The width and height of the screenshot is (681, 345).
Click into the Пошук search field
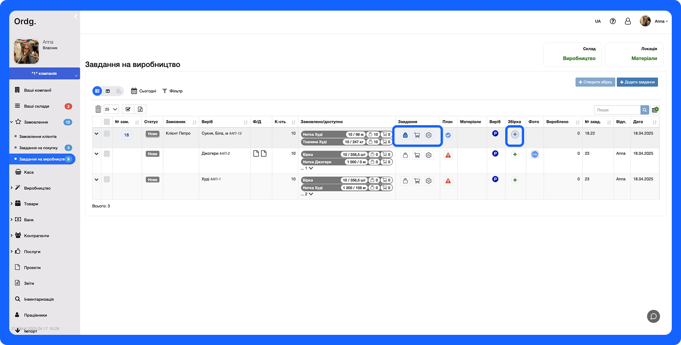tap(617, 110)
